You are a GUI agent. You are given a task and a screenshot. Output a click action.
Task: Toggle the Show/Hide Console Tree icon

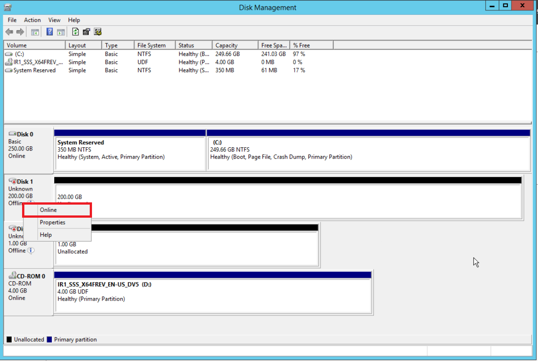coord(35,32)
